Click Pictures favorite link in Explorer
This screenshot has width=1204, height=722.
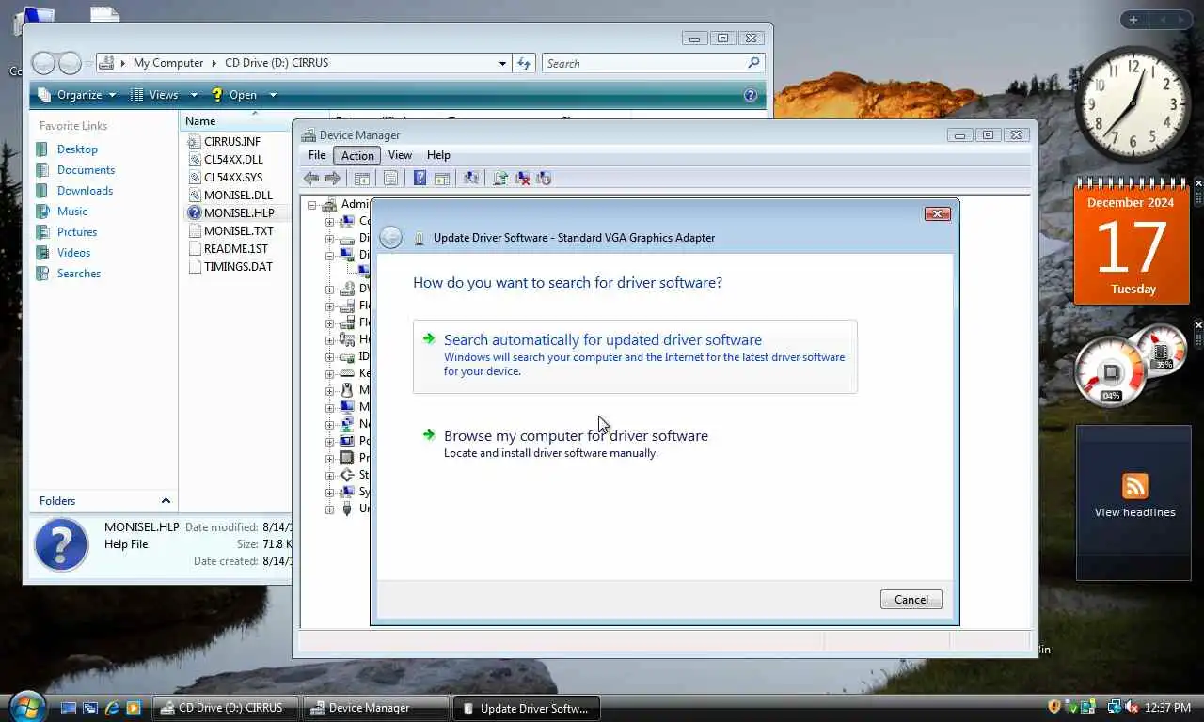(x=77, y=232)
